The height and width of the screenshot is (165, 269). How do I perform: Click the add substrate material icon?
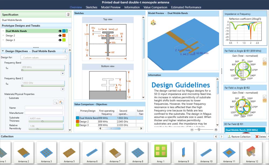61,102
